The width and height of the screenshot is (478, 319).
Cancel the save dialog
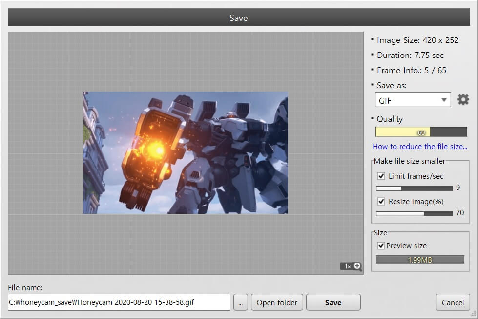point(453,302)
